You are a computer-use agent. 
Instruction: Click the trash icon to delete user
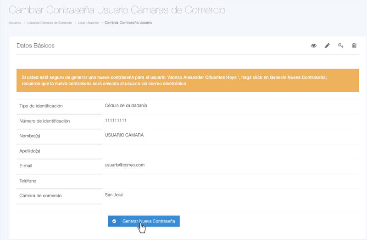354,46
